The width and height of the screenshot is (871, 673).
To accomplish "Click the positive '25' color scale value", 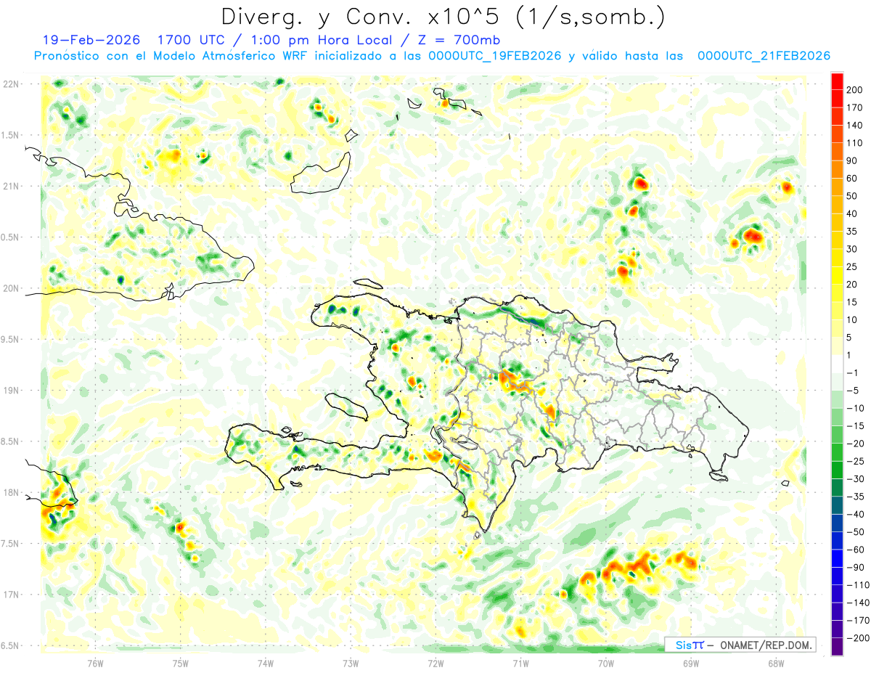I will (x=852, y=267).
